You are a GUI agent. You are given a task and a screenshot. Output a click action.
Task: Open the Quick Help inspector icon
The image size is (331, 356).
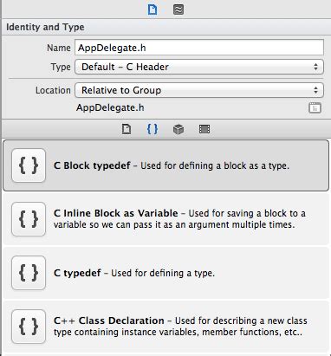[x=178, y=10]
